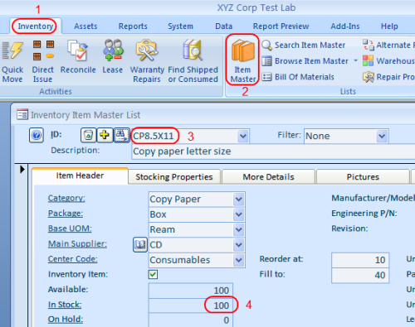The width and height of the screenshot is (415, 327).
Task: Click the Search Item Master button
Action: click(x=304, y=45)
